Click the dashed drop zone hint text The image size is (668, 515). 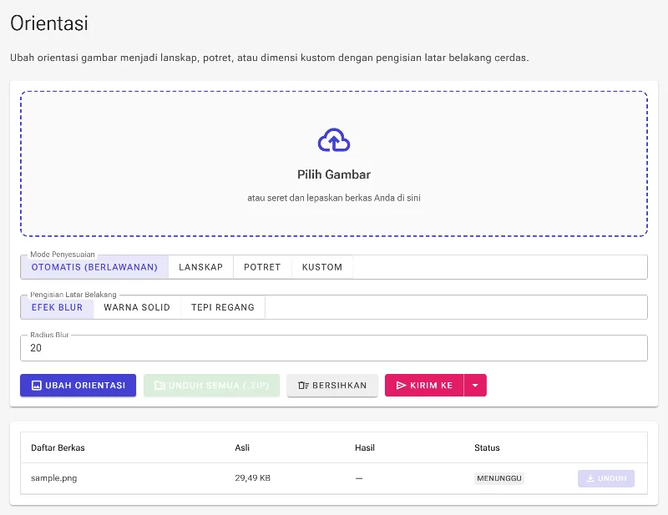334,198
